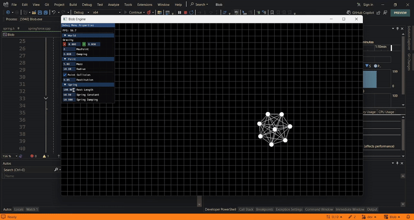414x220 pixels.
Task: Click the Mass value field
Action: tap(69, 64)
